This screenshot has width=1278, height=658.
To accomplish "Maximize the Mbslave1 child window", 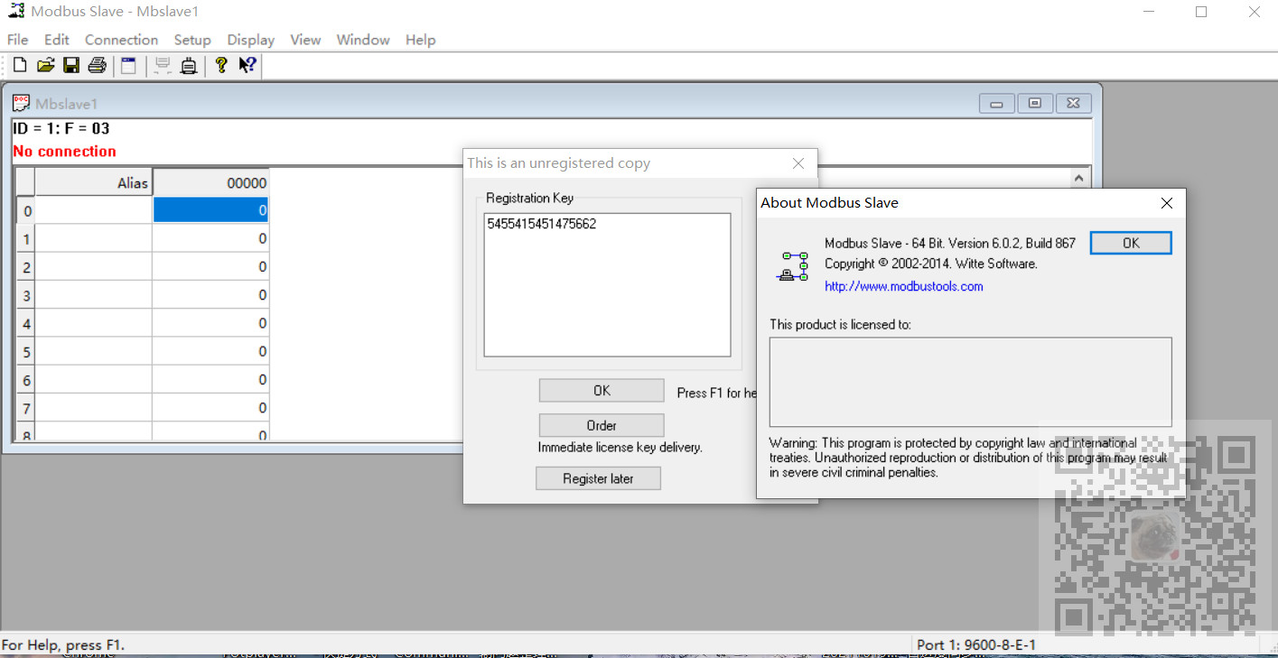I will (x=1035, y=104).
